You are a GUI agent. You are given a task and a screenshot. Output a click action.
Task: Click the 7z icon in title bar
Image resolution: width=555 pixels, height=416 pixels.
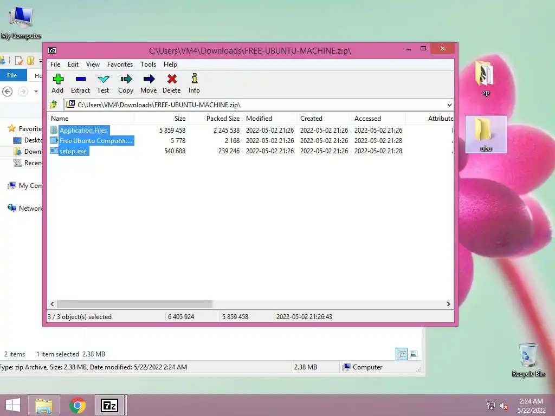pyautogui.click(x=52, y=50)
